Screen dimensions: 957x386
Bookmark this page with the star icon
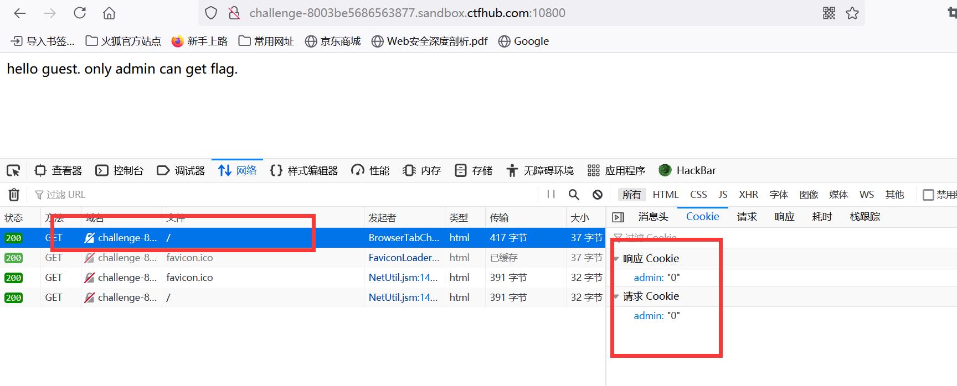coord(852,13)
